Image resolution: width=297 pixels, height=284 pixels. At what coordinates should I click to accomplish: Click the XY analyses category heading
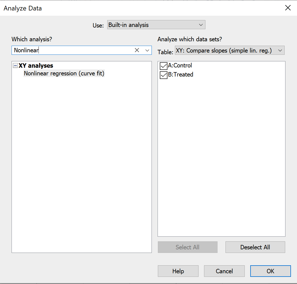pos(36,65)
